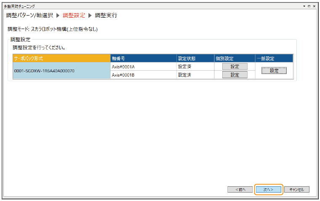Click 設定 button for Axis#0001A

pos(235,66)
